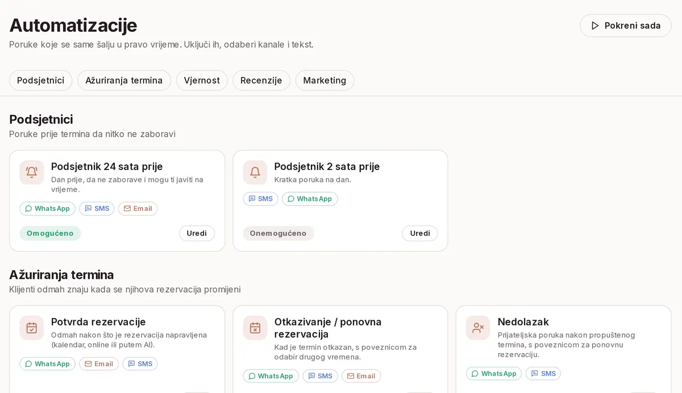
Task: Select SMS channel on Podsjetnik 2 sata prije
Action: (261, 199)
